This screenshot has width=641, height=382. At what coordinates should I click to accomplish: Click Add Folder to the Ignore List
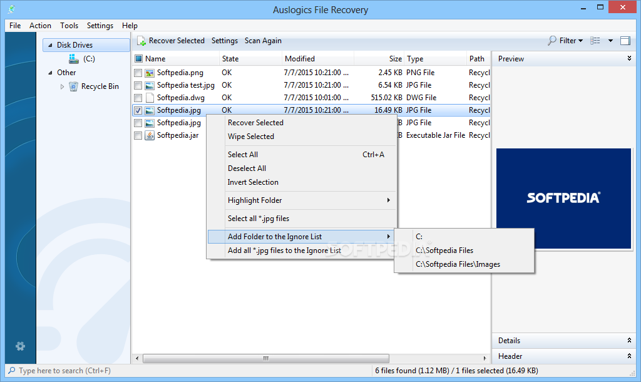point(302,237)
